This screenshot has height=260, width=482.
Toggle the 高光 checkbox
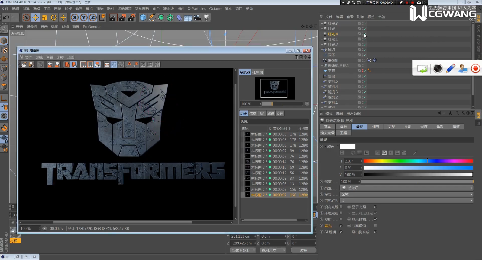click(341, 226)
